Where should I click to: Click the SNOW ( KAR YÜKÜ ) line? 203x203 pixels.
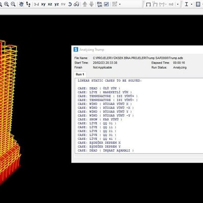click(100, 119)
